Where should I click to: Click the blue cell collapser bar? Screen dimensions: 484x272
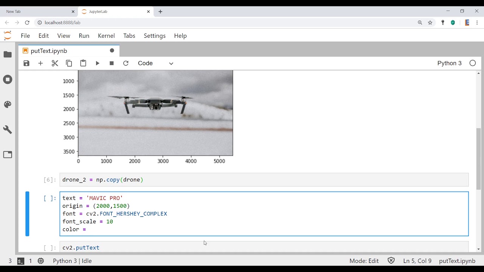point(27,214)
